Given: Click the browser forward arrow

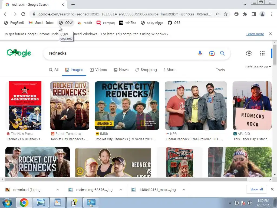Looking at the screenshot, I should click(x=15, y=14).
